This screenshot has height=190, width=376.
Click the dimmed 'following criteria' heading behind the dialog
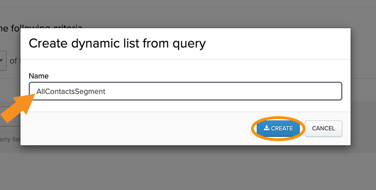41,28
